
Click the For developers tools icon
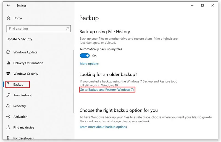[8, 138]
